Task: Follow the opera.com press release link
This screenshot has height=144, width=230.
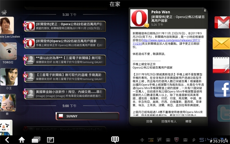Action: tap(166, 42)
